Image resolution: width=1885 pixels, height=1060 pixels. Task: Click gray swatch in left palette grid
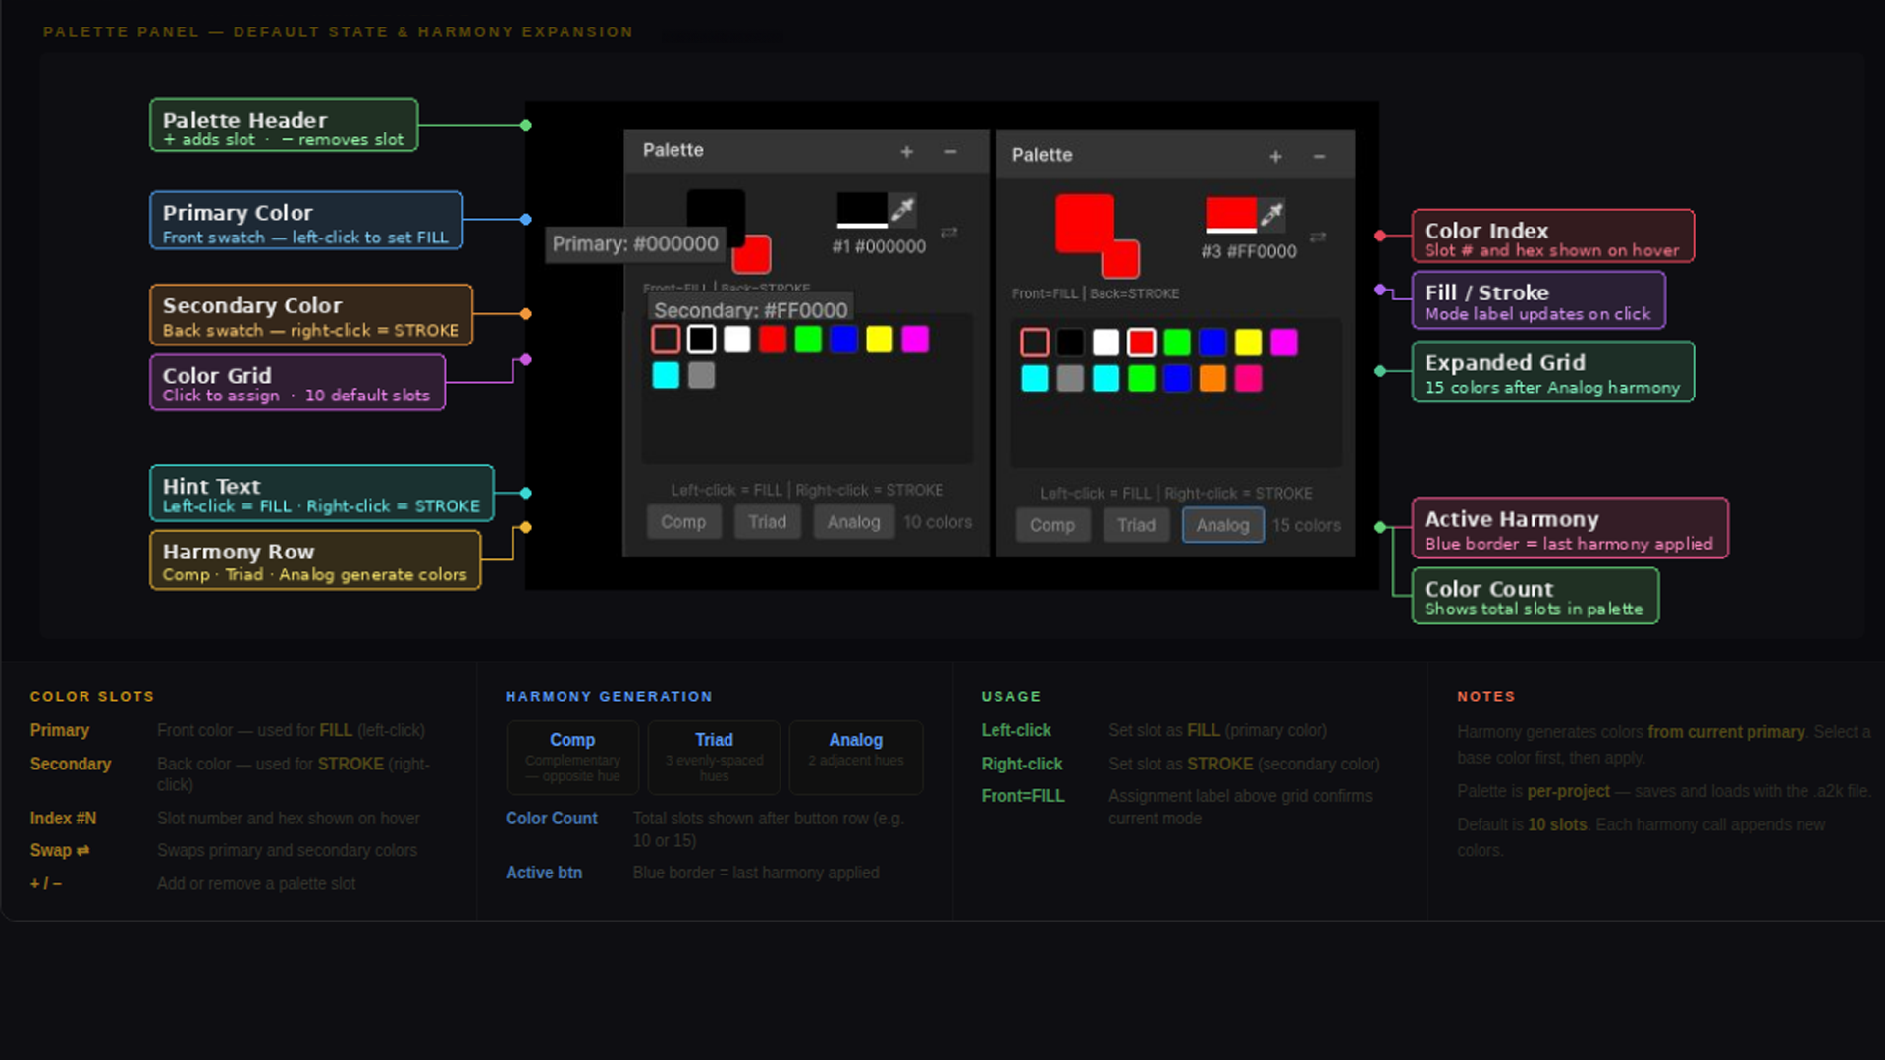(701, 375)
